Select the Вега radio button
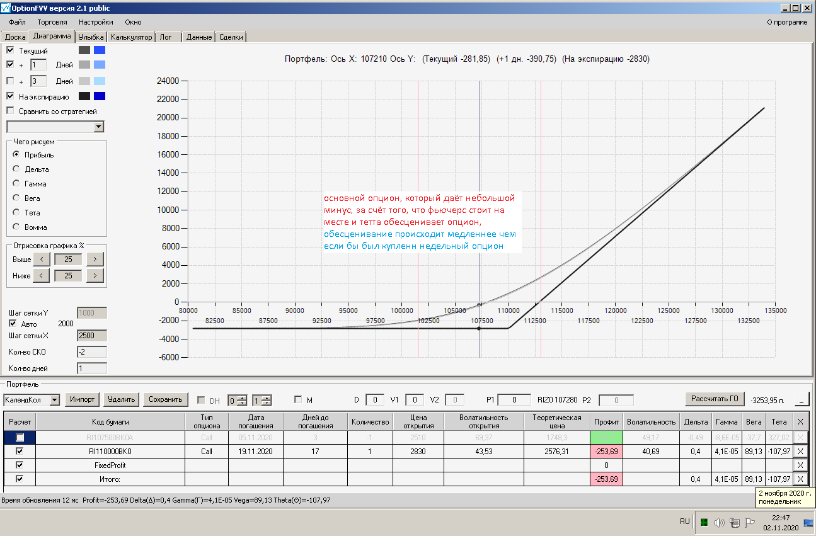 pyautogui.click(x=16, y=198)
